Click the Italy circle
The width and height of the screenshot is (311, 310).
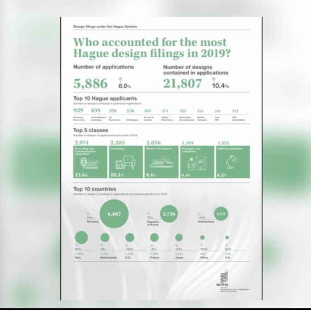pos(81,237)
